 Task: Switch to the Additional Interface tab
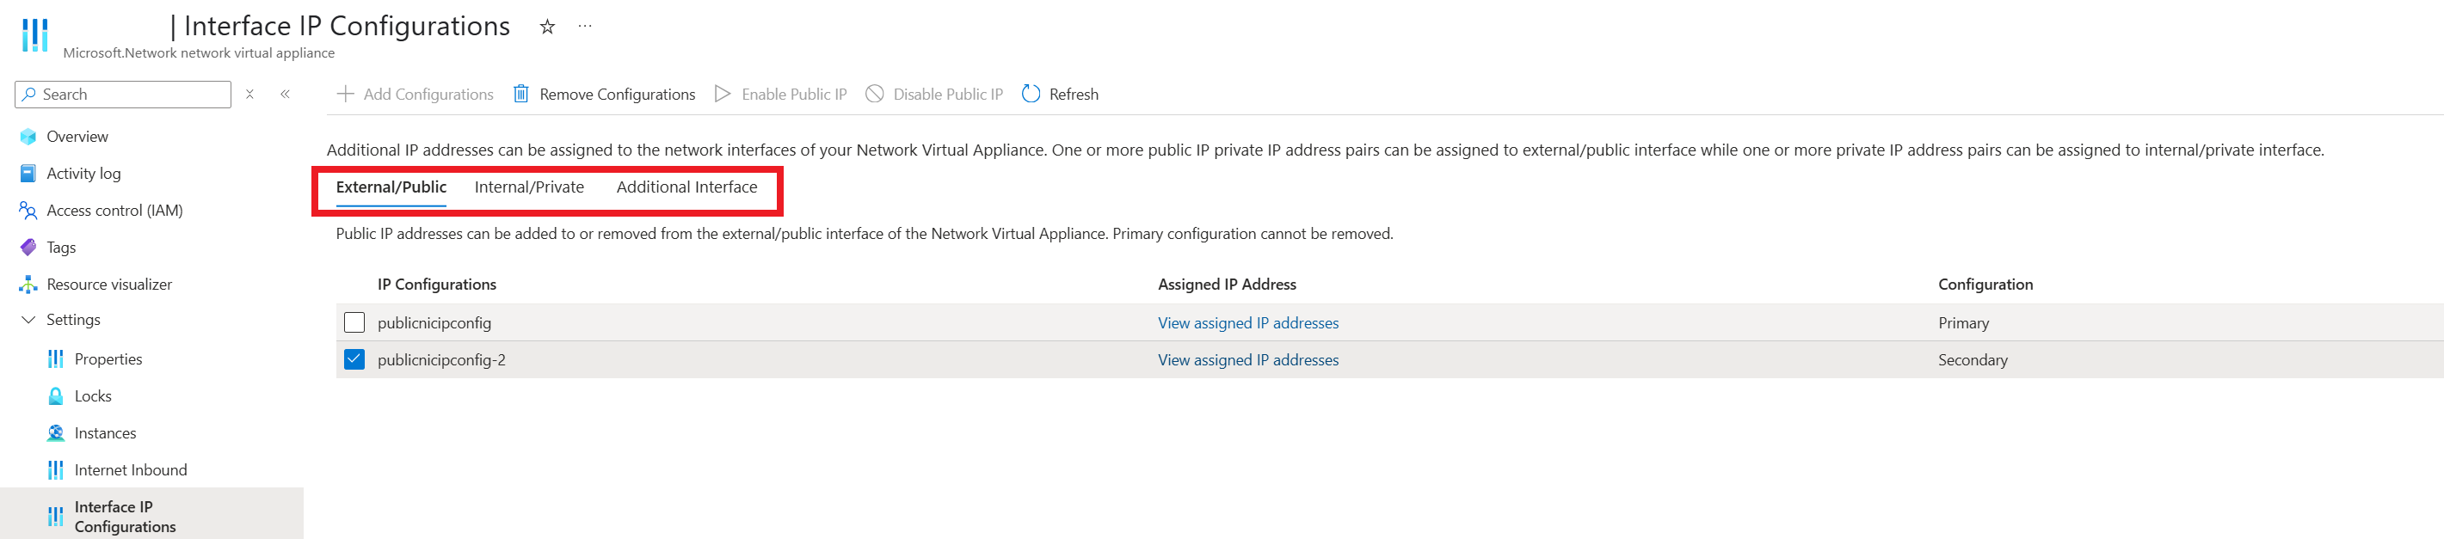click(x=686, y=187)
